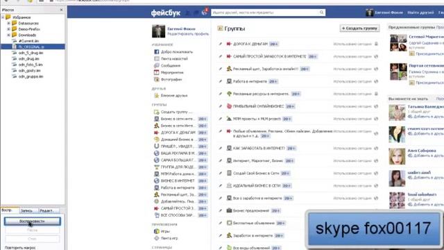Open ВСЕ СПОСОБЫ ЗАР... in sidebar groups
The width and height of the screenshot is (444, 250).
tap(178, 215)
